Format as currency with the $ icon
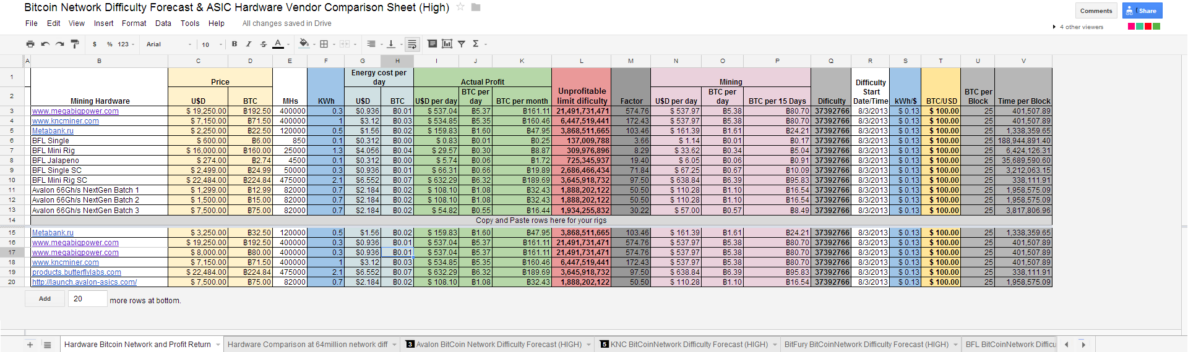Screen dimensions: 1188x352 click(x=95, y=44)
